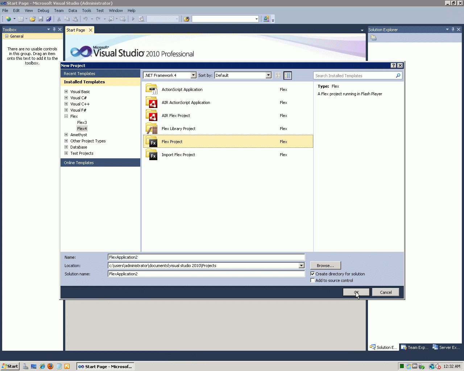Select the Flex4 tree item
Screen dimensions: 464x371
[x=82, y=129]
